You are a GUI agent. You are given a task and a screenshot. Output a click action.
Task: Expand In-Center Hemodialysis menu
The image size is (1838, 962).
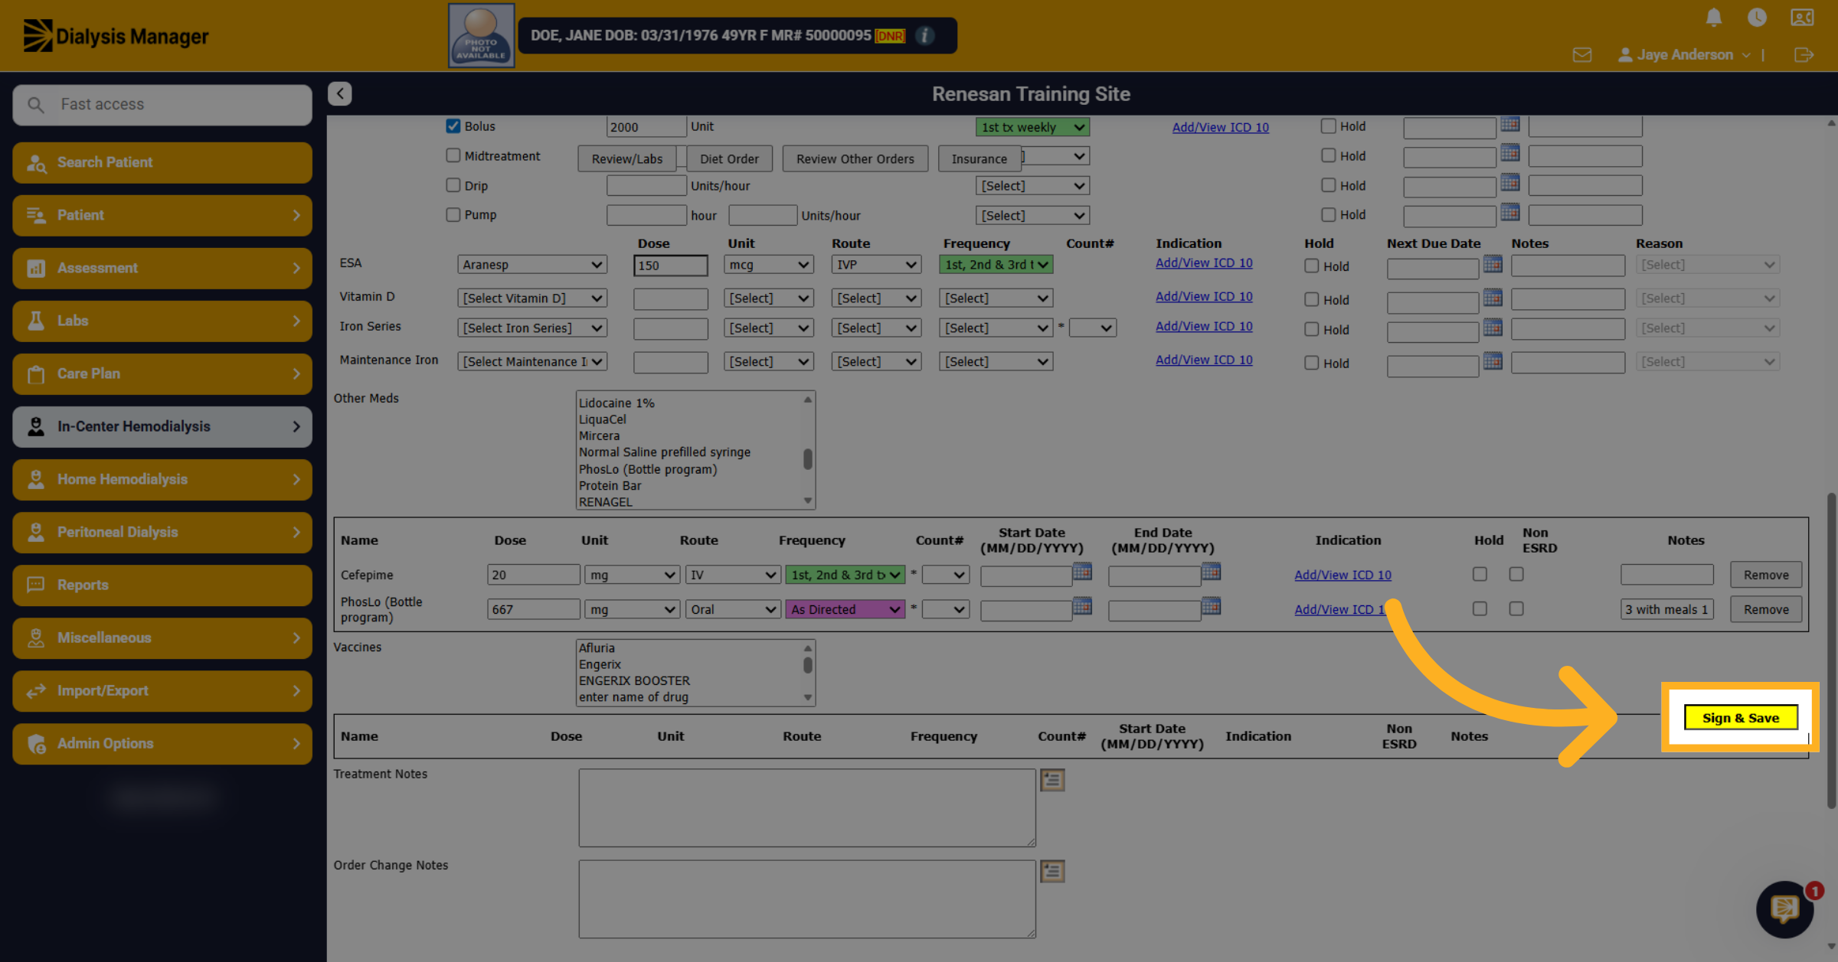point(162,426)
